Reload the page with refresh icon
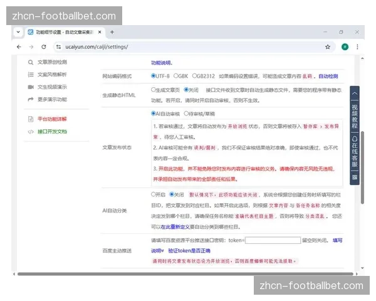376x301 pixels. (x=44, y=47)
